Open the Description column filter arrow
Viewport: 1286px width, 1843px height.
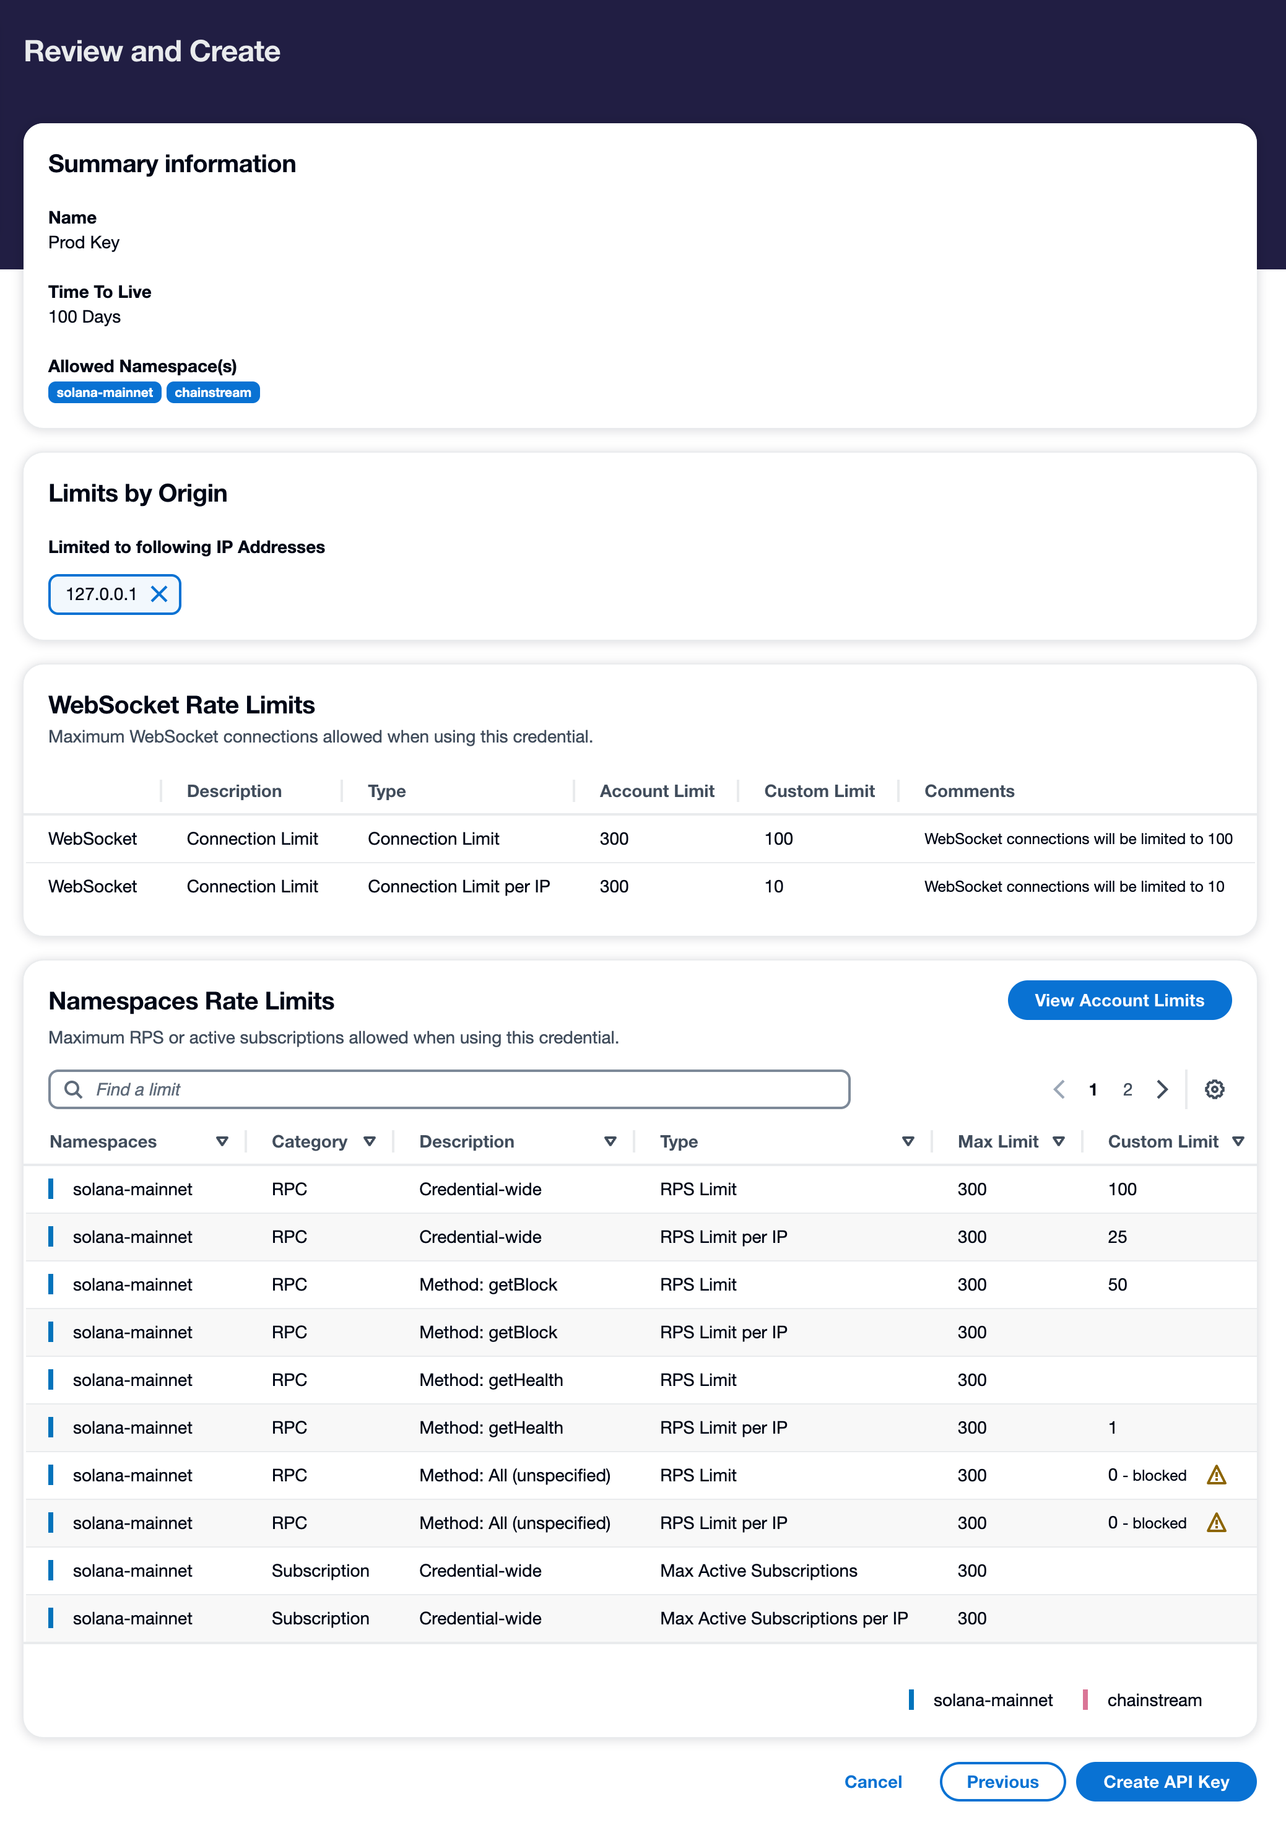click(x=610, y=1141)
